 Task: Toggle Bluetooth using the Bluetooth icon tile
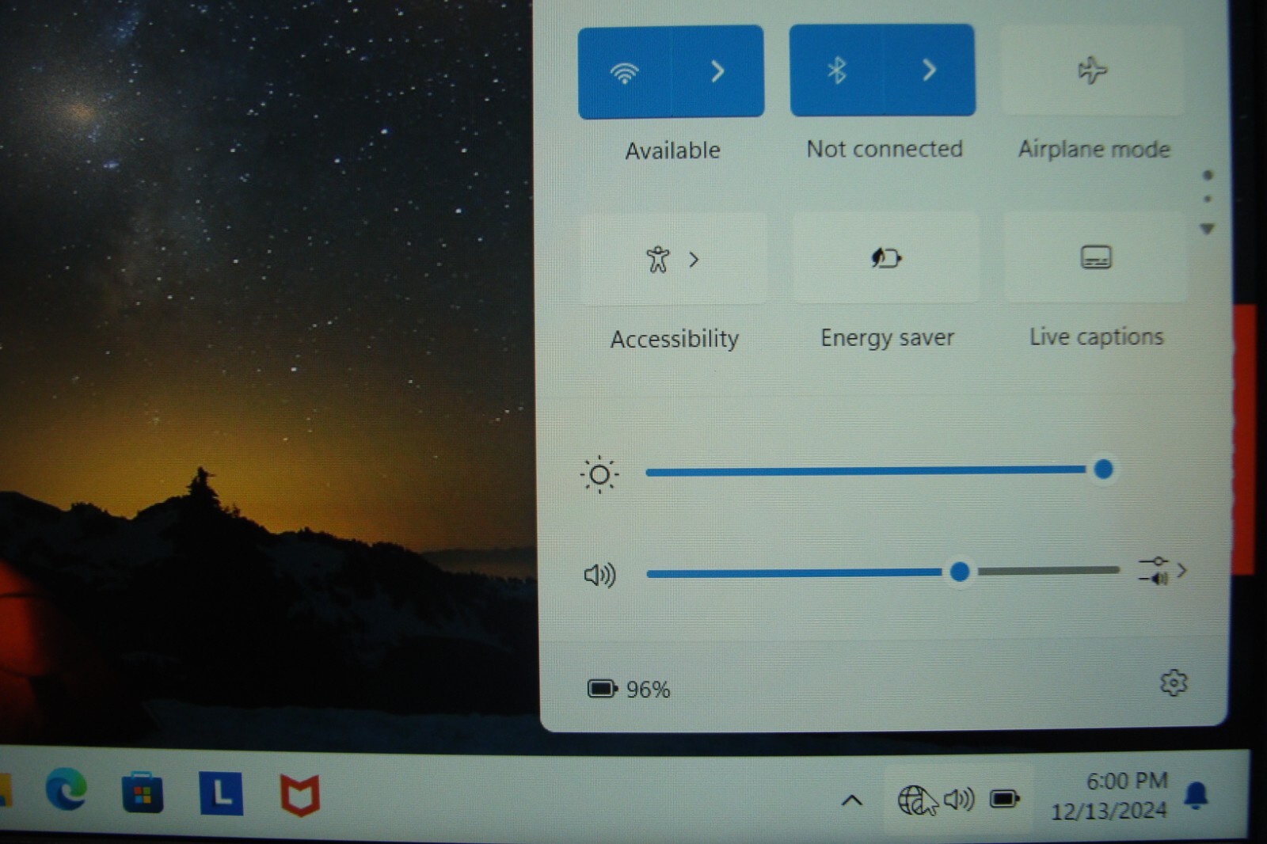[x=836, y=70]
